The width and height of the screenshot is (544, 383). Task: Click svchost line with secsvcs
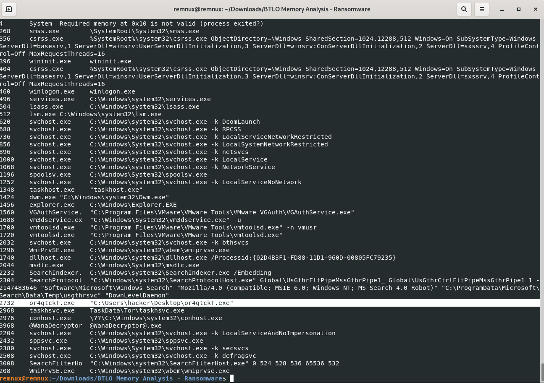(124, 348)
